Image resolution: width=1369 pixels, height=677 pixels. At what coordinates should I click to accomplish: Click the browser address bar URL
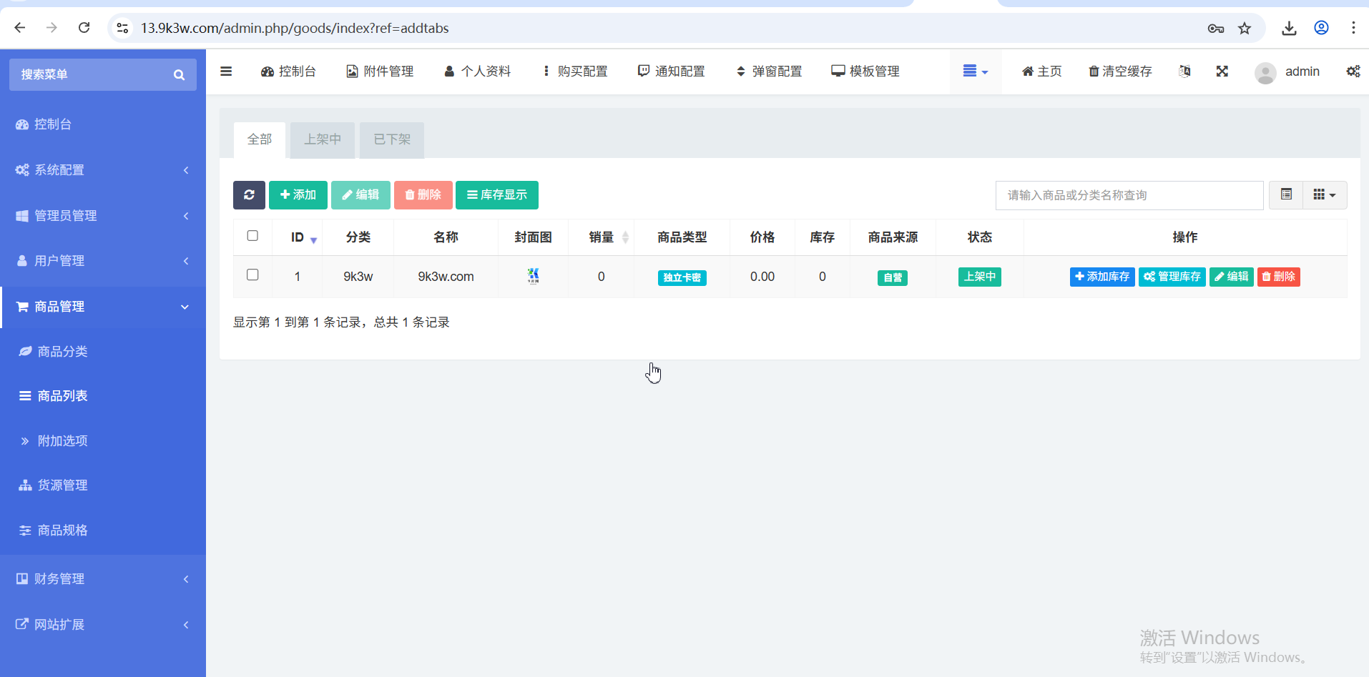295,29
